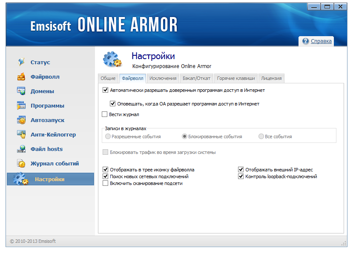Toggle Поиск новых сетевых подключений checkbox

pyautogui.click(x=105, y=176)
